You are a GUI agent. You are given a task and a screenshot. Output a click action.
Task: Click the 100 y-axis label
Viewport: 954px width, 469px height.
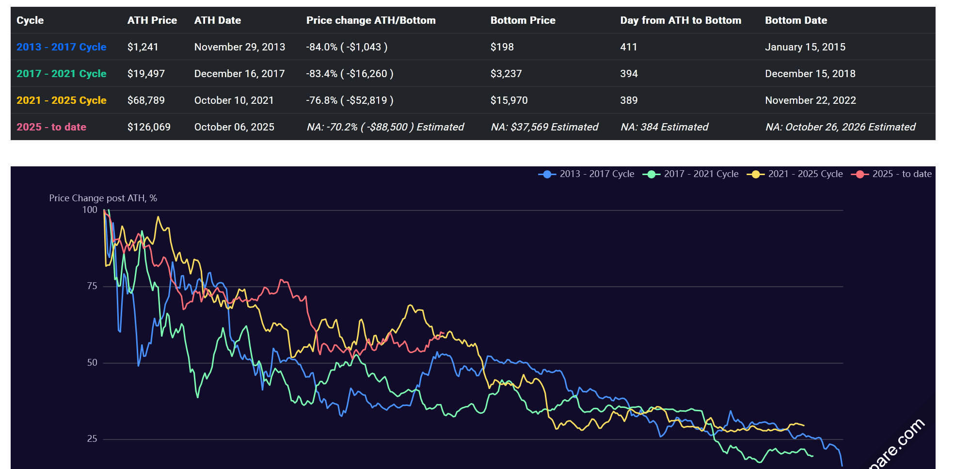(90, 210)
